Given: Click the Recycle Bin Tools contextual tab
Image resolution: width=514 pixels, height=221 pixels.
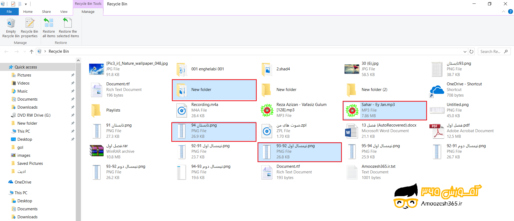Looking at the screenshot, I should click(x=88, y=4).
